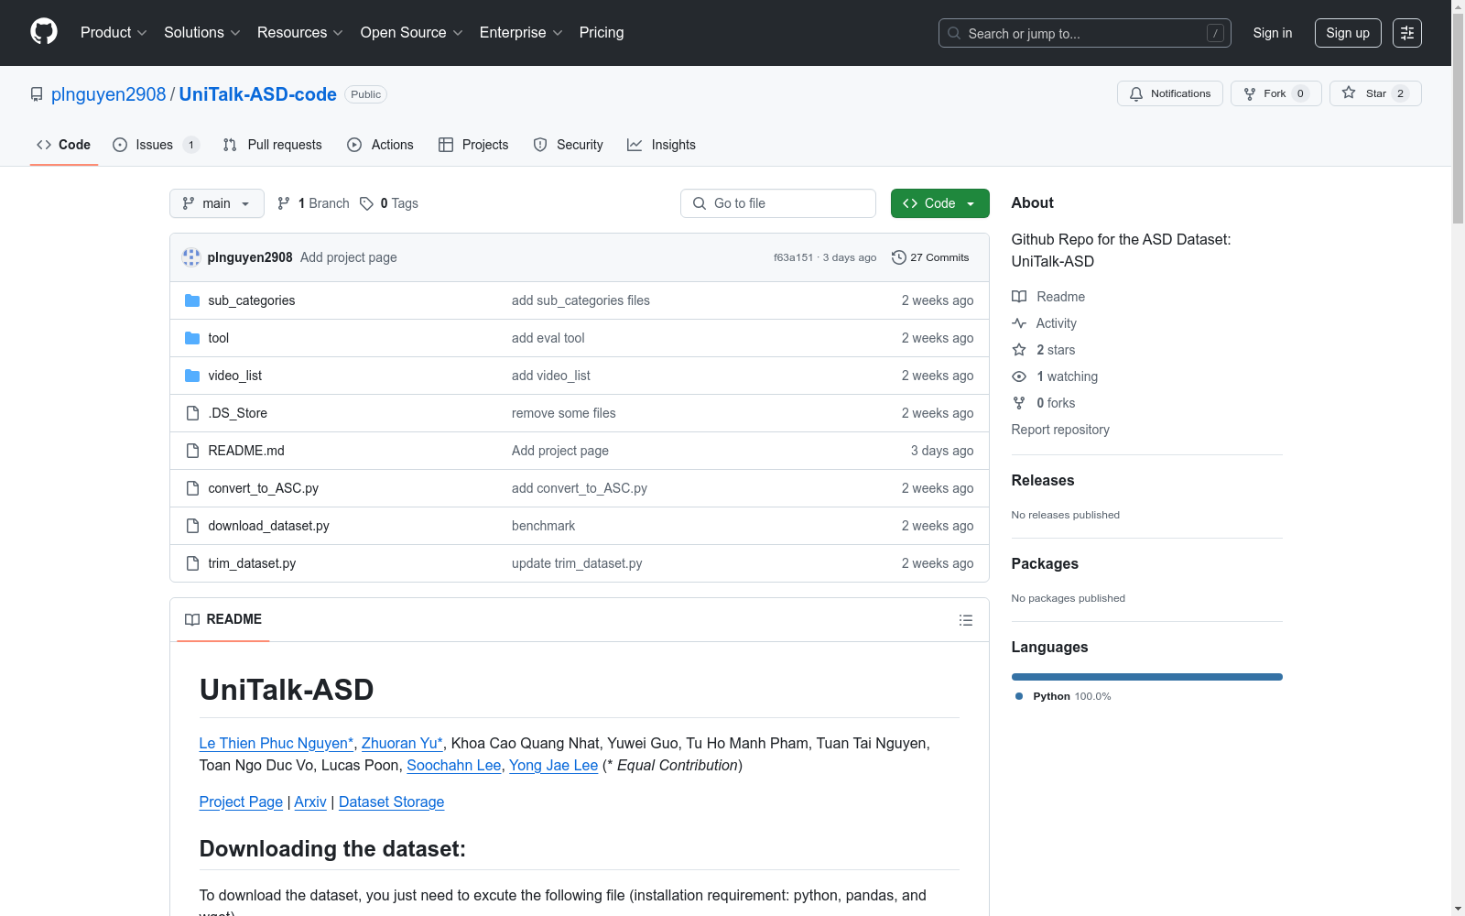Open the Soochahn Lee author link
Viewport: 1465px width, 916px height.
point(454,765)
